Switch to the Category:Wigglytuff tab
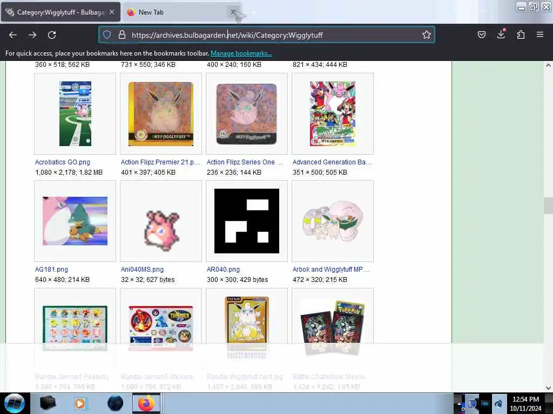This screenshot has width=553, height=414. [60, 12]
